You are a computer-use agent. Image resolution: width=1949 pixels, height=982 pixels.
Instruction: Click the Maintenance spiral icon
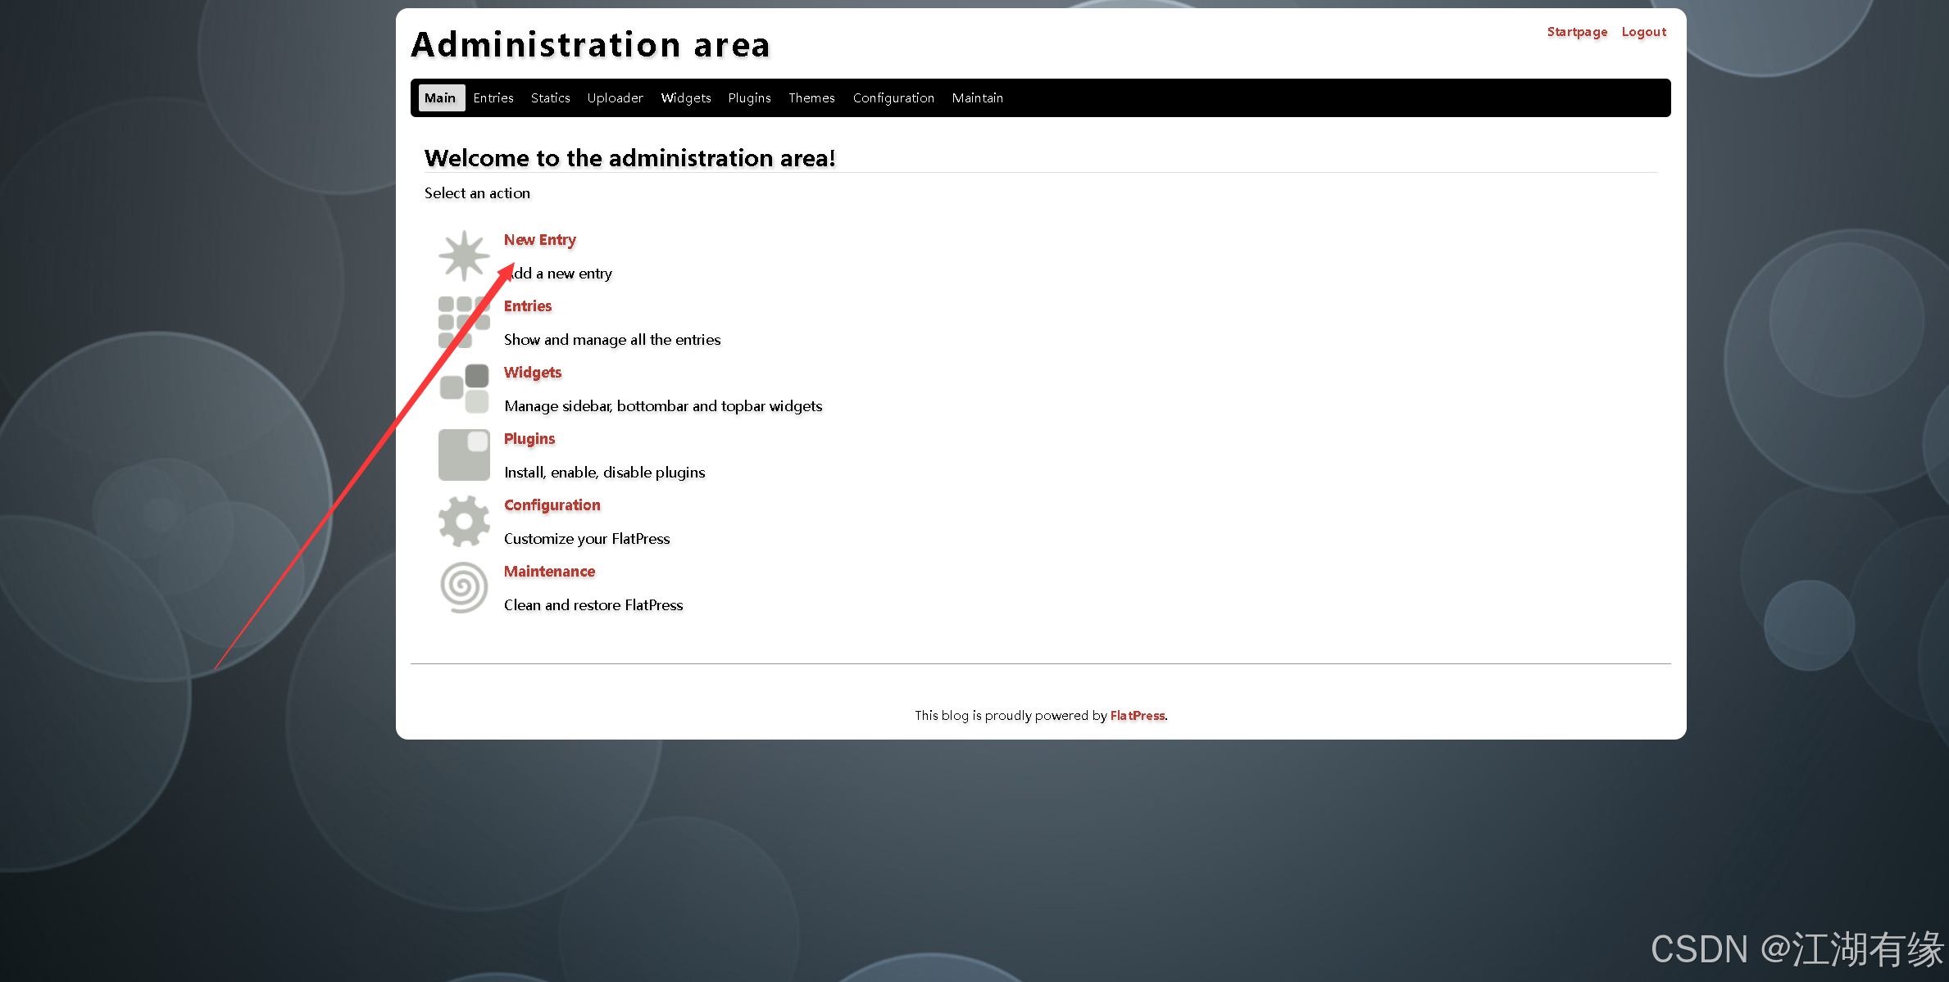(x=464, y=587)
